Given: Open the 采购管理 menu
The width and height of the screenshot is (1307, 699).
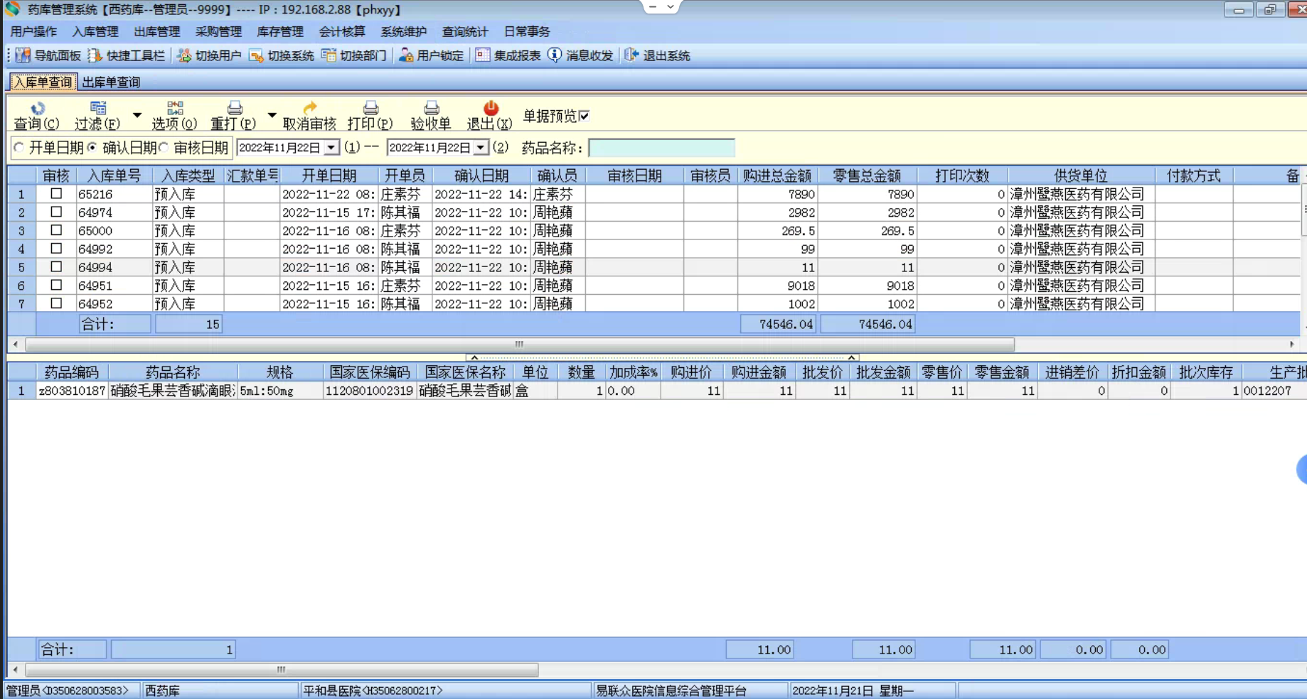Looking at the screenshot, I should (218, 31).
